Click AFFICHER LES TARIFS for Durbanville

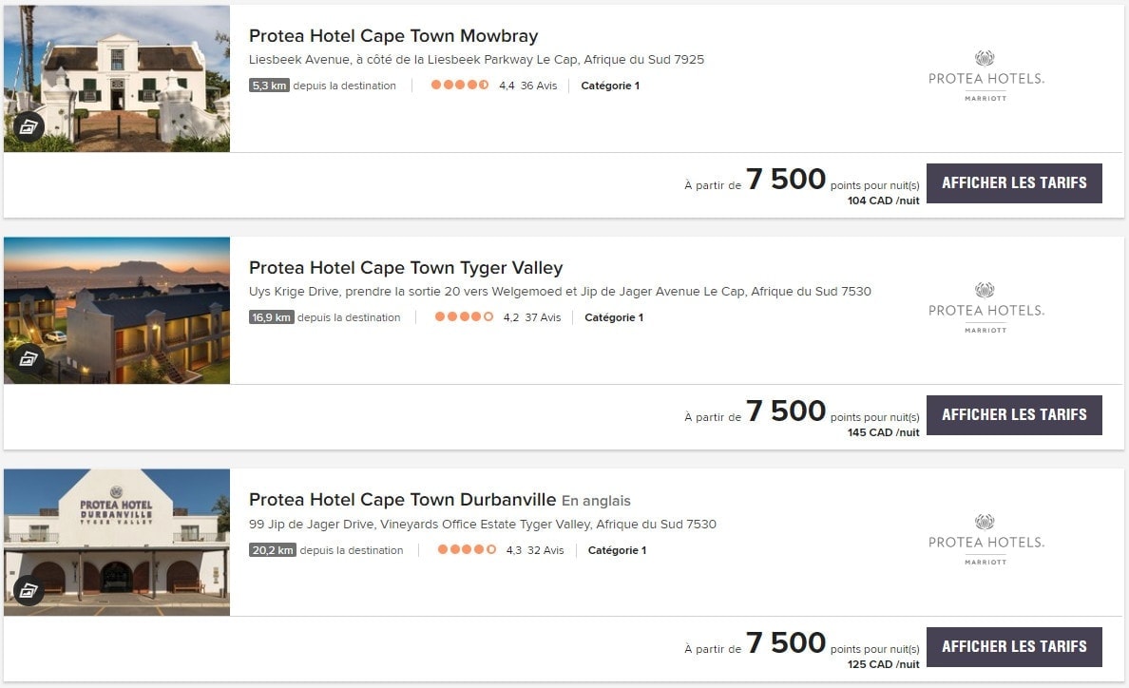point(1013,646)
